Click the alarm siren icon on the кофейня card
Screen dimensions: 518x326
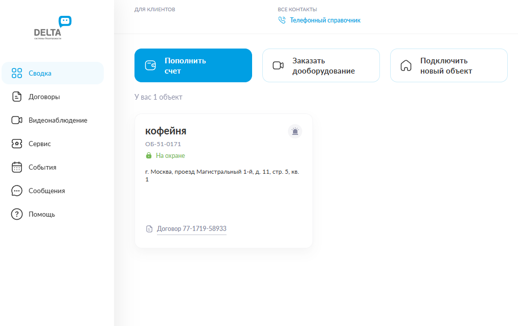coord(295,131)
